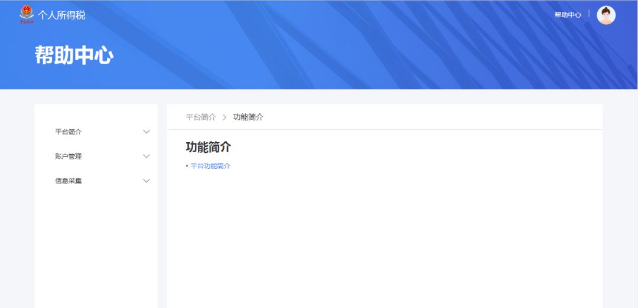638x308 pixels.
Task: Open the user avatar profile picture
Action: (606, 15)
